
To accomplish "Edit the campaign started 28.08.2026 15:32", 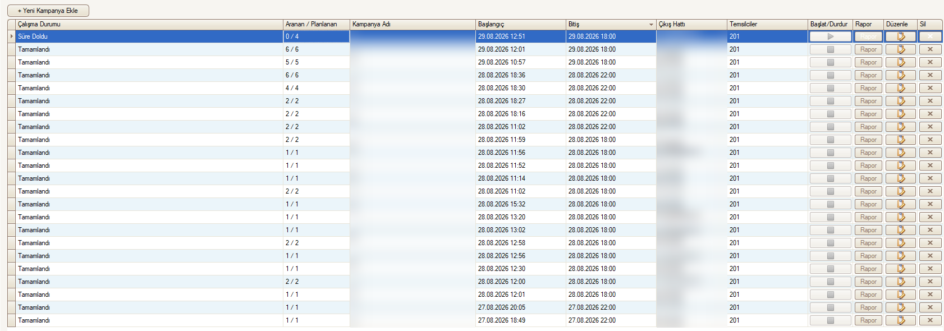I will [901, 204].
